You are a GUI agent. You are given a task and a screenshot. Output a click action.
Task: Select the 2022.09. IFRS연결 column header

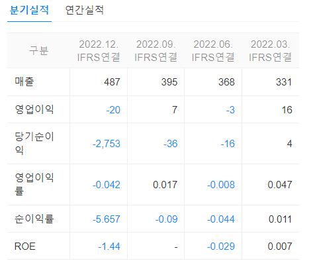(x=156, y=50)
